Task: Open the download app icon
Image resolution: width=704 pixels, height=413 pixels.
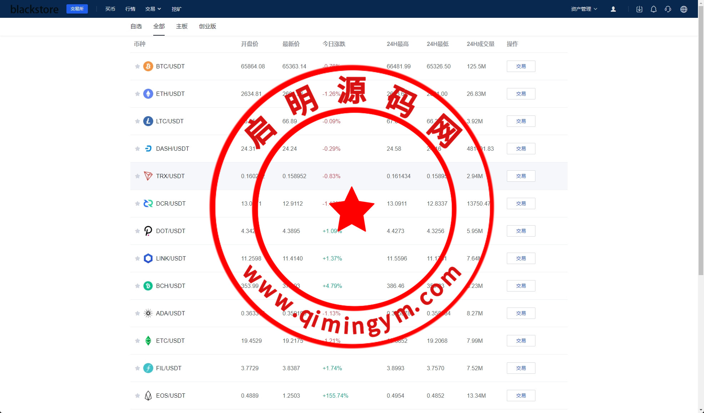Action: 639,9
